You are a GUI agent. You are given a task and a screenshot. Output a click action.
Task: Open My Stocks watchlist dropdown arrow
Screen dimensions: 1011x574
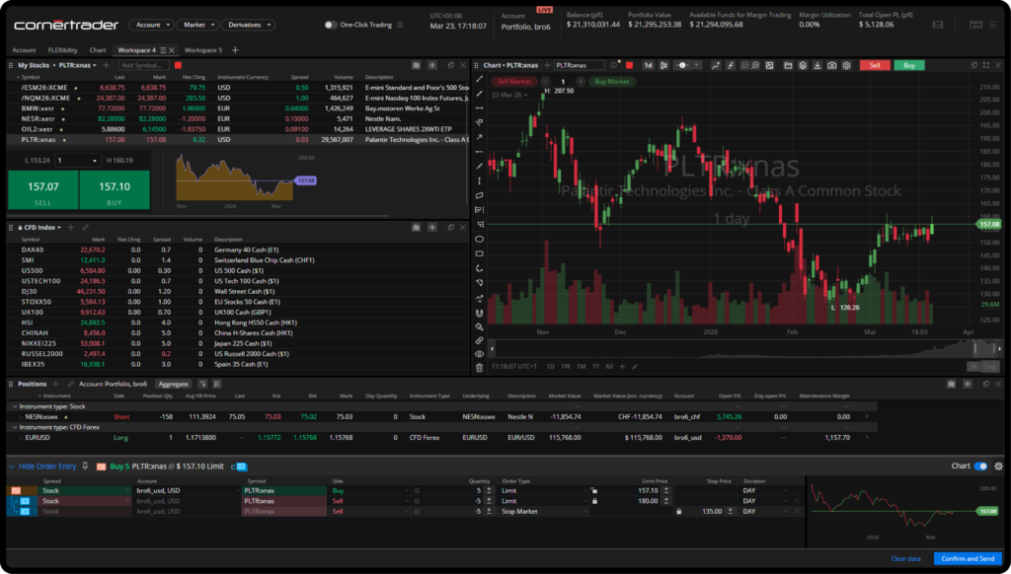click(x=94, y=66)
